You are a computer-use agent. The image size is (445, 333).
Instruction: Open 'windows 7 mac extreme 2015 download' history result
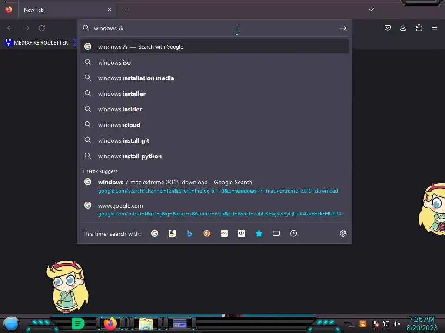pyautogui.click(x=215, y=186)
